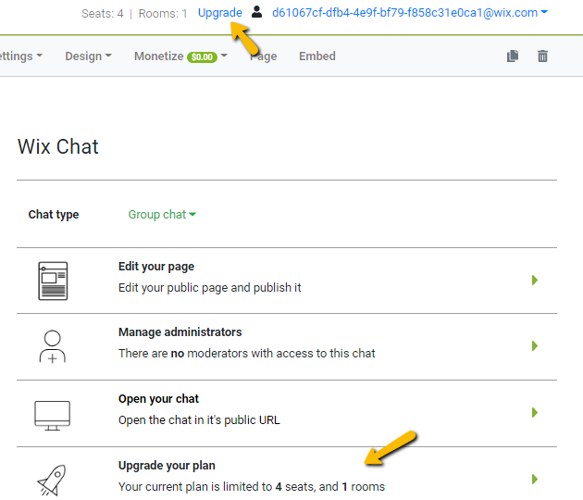Click the page layout icon beside Edit your page
Viewport: 583px width, 500px height.
click(x=53, y=281)
